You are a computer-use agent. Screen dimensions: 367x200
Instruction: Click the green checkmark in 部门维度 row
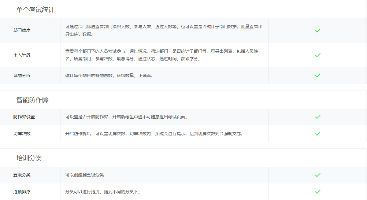point(317,31)
